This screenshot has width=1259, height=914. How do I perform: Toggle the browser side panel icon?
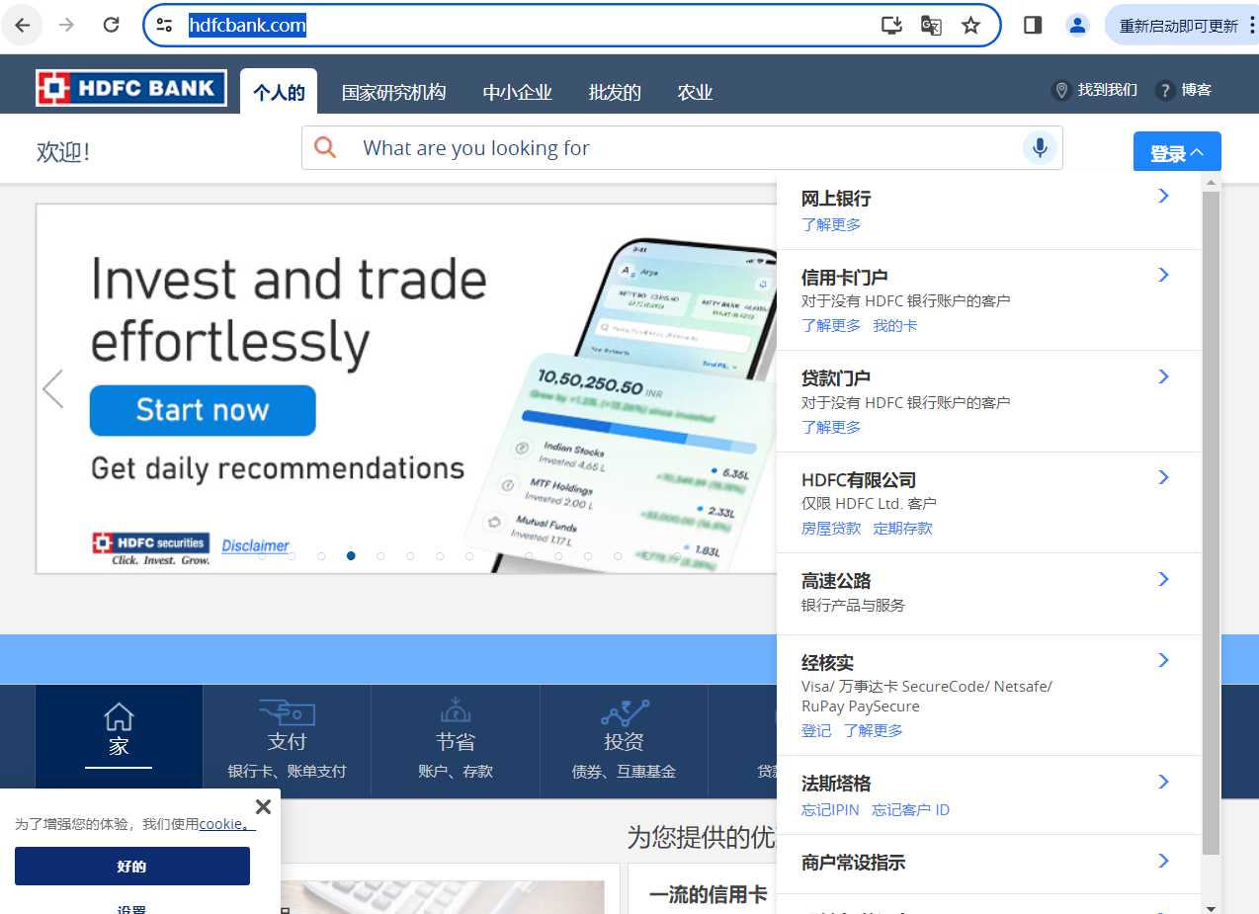[x=1033, y=25]
